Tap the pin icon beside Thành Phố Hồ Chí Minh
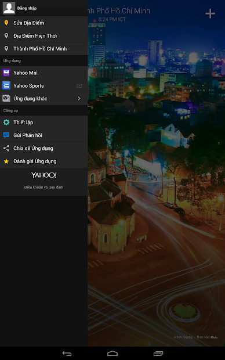 pyautogui.click(x=6, y=48)
